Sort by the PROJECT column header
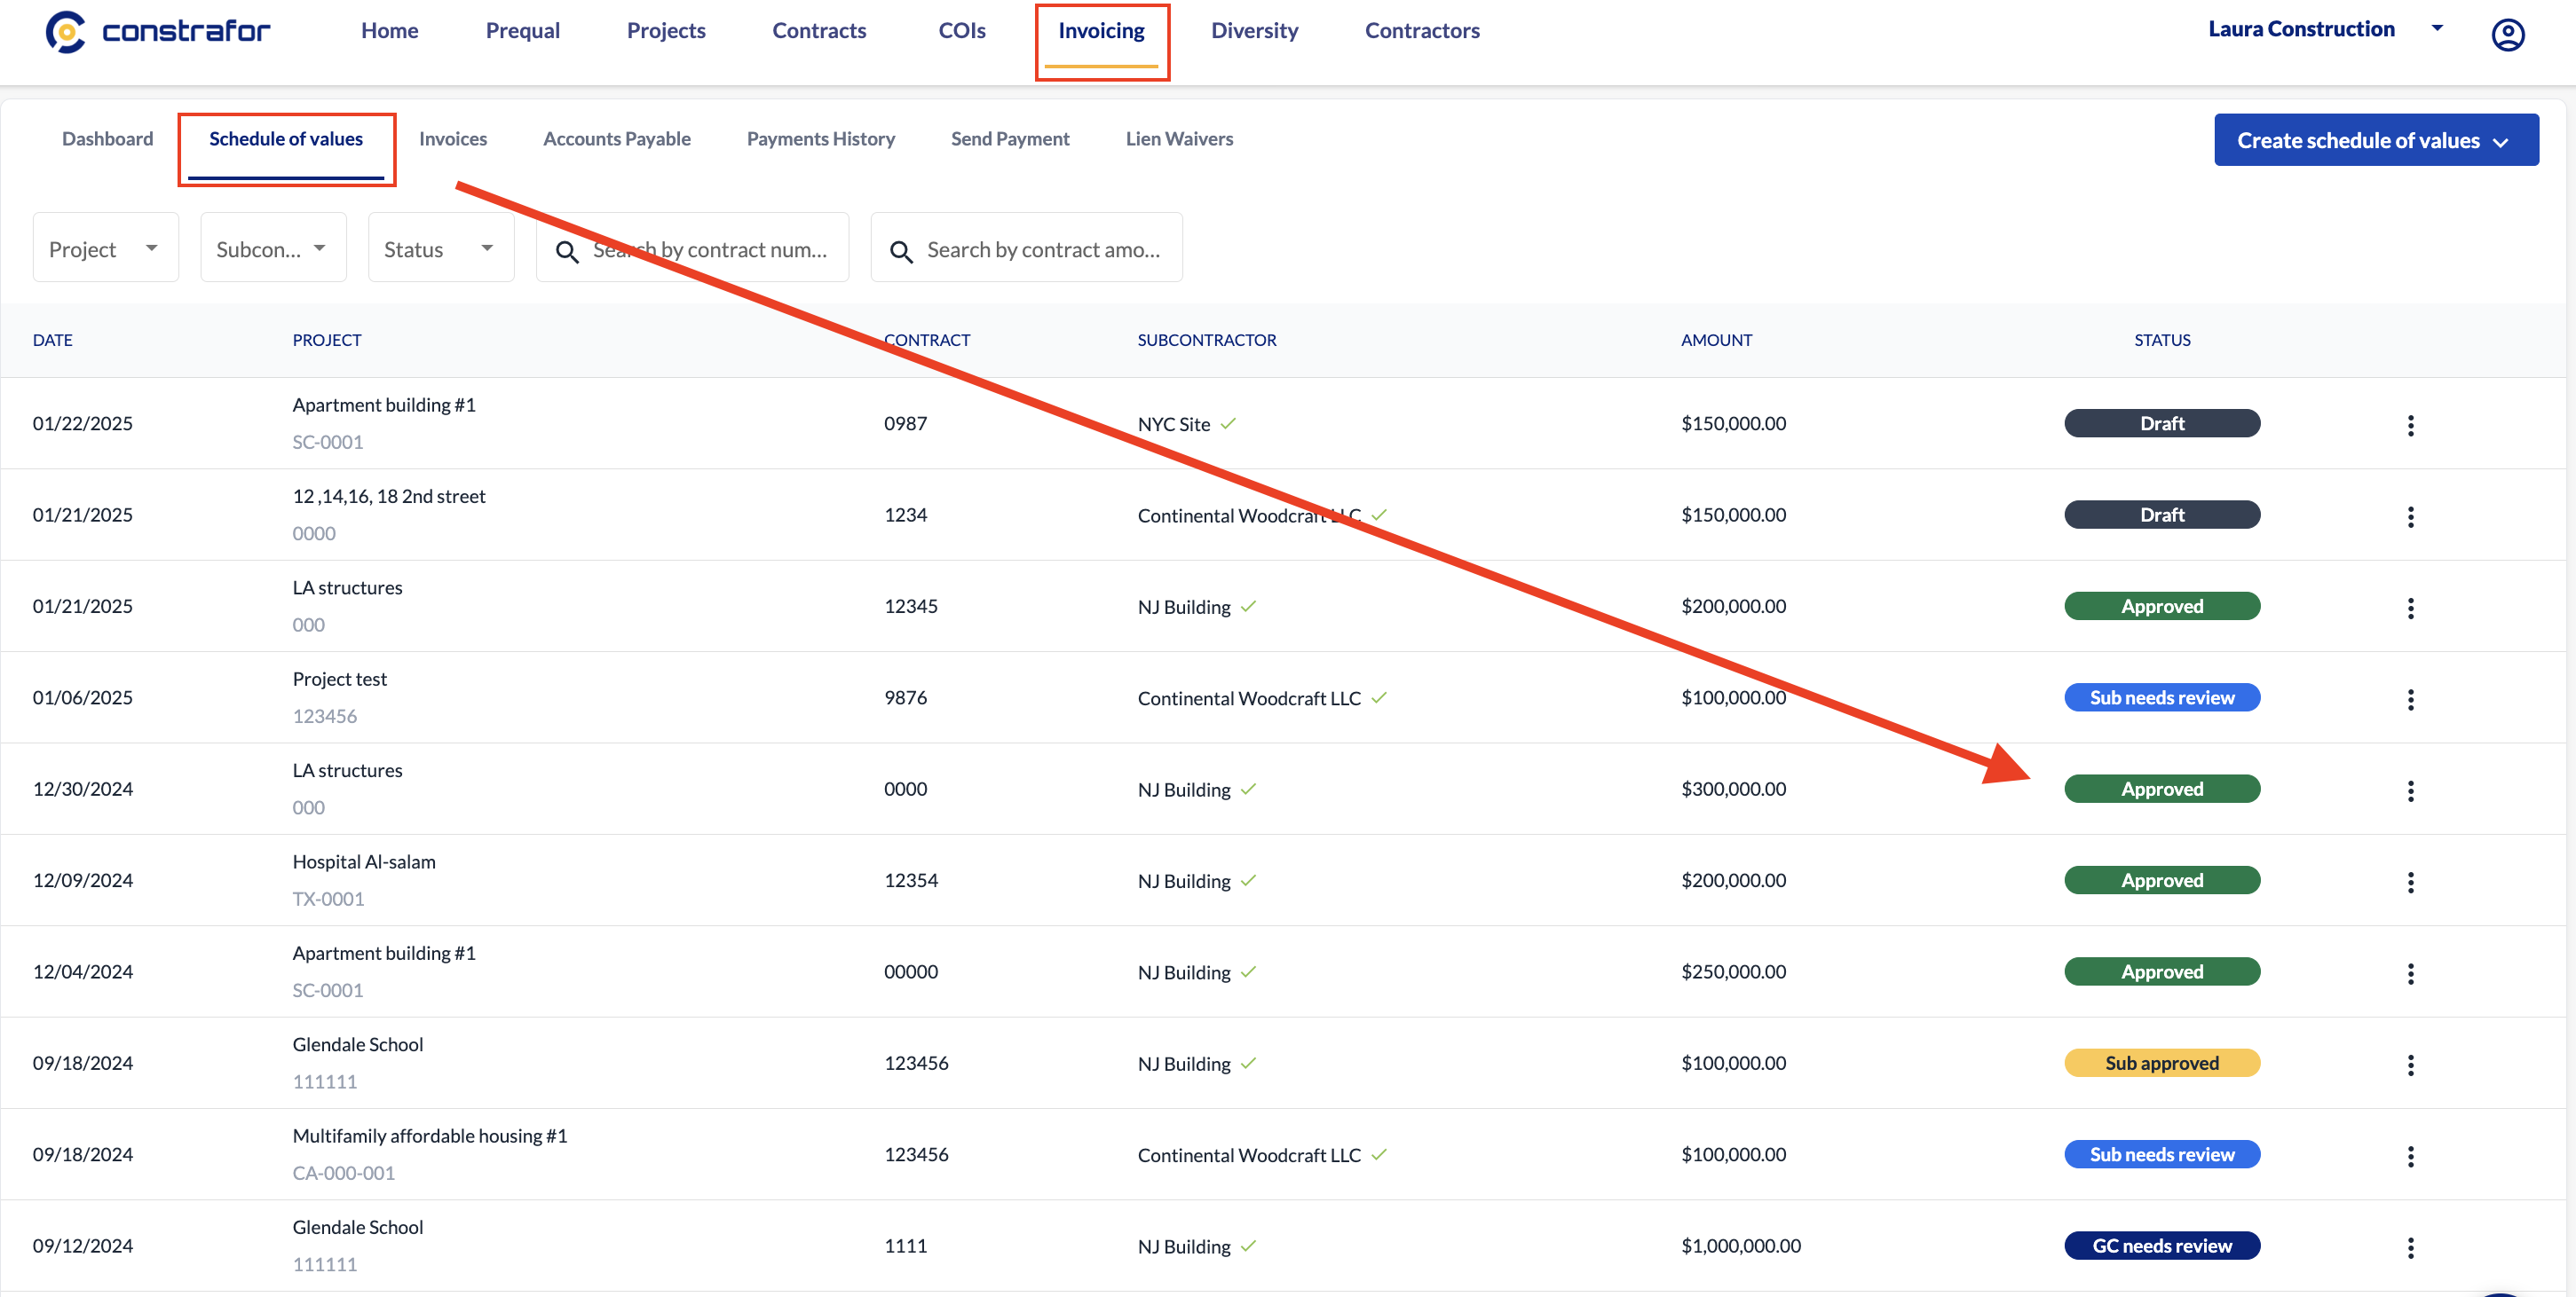Image resolution: width=2576 pixels, height=1297 pixels. coord(327,341)
